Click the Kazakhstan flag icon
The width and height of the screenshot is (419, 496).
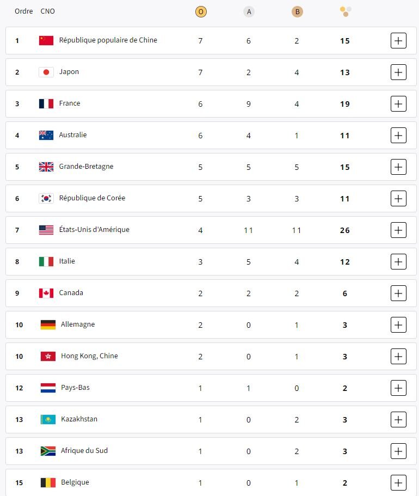pos(48,419)
